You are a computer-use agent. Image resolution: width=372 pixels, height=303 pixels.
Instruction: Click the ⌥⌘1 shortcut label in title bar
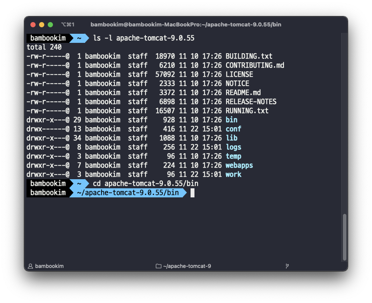[x=68, y=25]
